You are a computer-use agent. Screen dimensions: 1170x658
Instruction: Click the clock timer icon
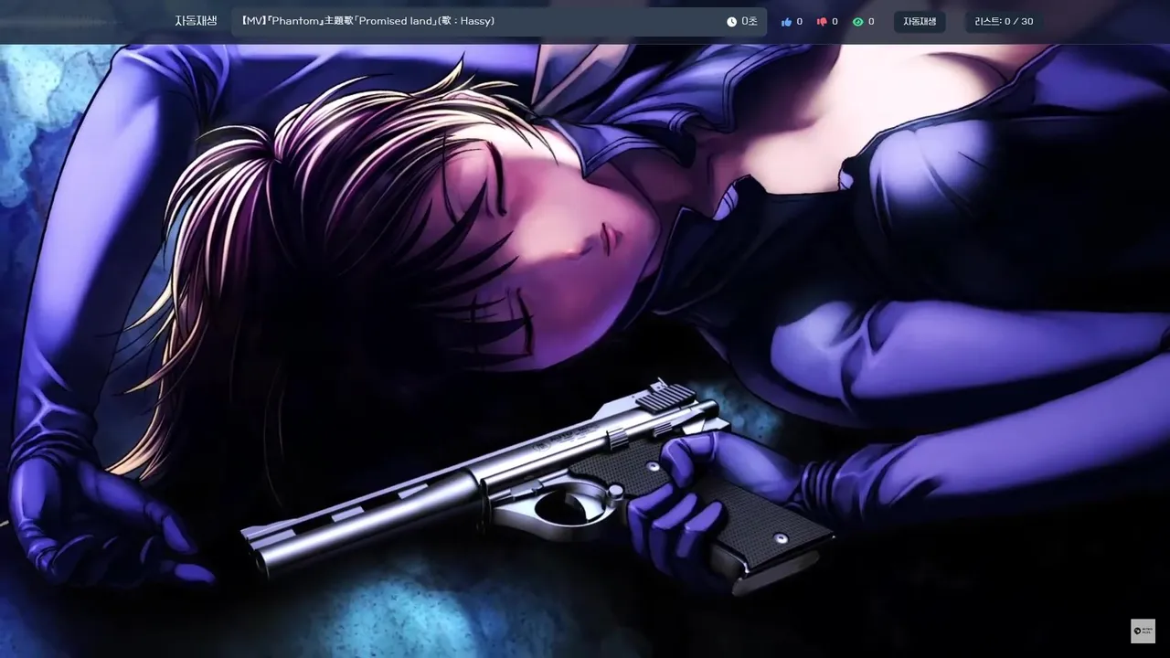[x=731, y=21]
